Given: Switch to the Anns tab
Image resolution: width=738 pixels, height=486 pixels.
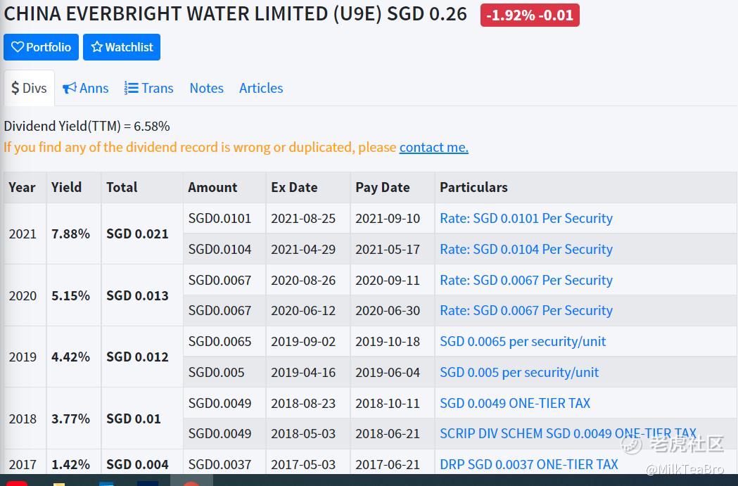Looking at the screenshot, I should [x=85, y=88].
